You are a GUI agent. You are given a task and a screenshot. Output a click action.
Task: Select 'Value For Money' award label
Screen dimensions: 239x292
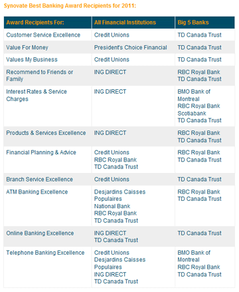point(27,47)
